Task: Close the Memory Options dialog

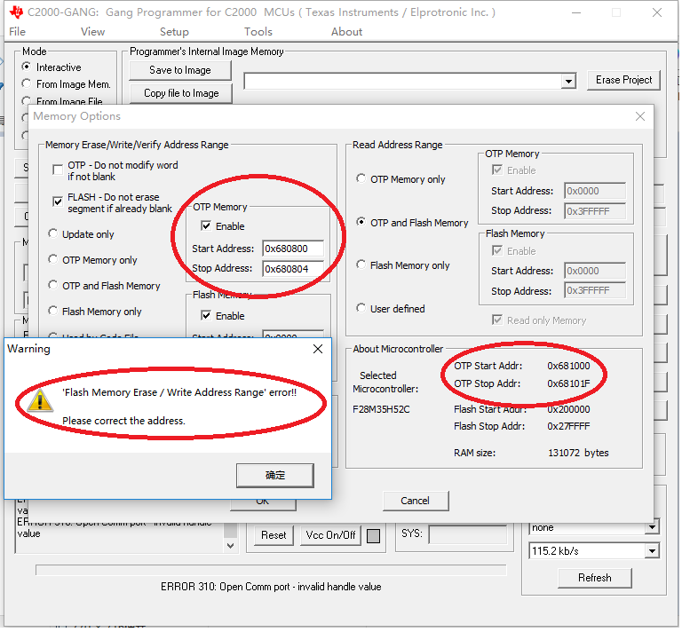Action: point(639,116)
